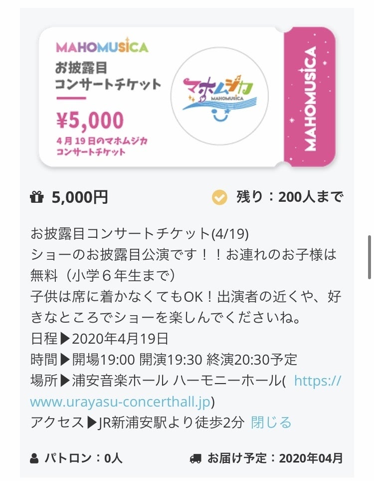Image resolution: width=374 pixels, height=481 pixels.
Task: Select the 5,000円 reward price label
Action: point(80,198)
